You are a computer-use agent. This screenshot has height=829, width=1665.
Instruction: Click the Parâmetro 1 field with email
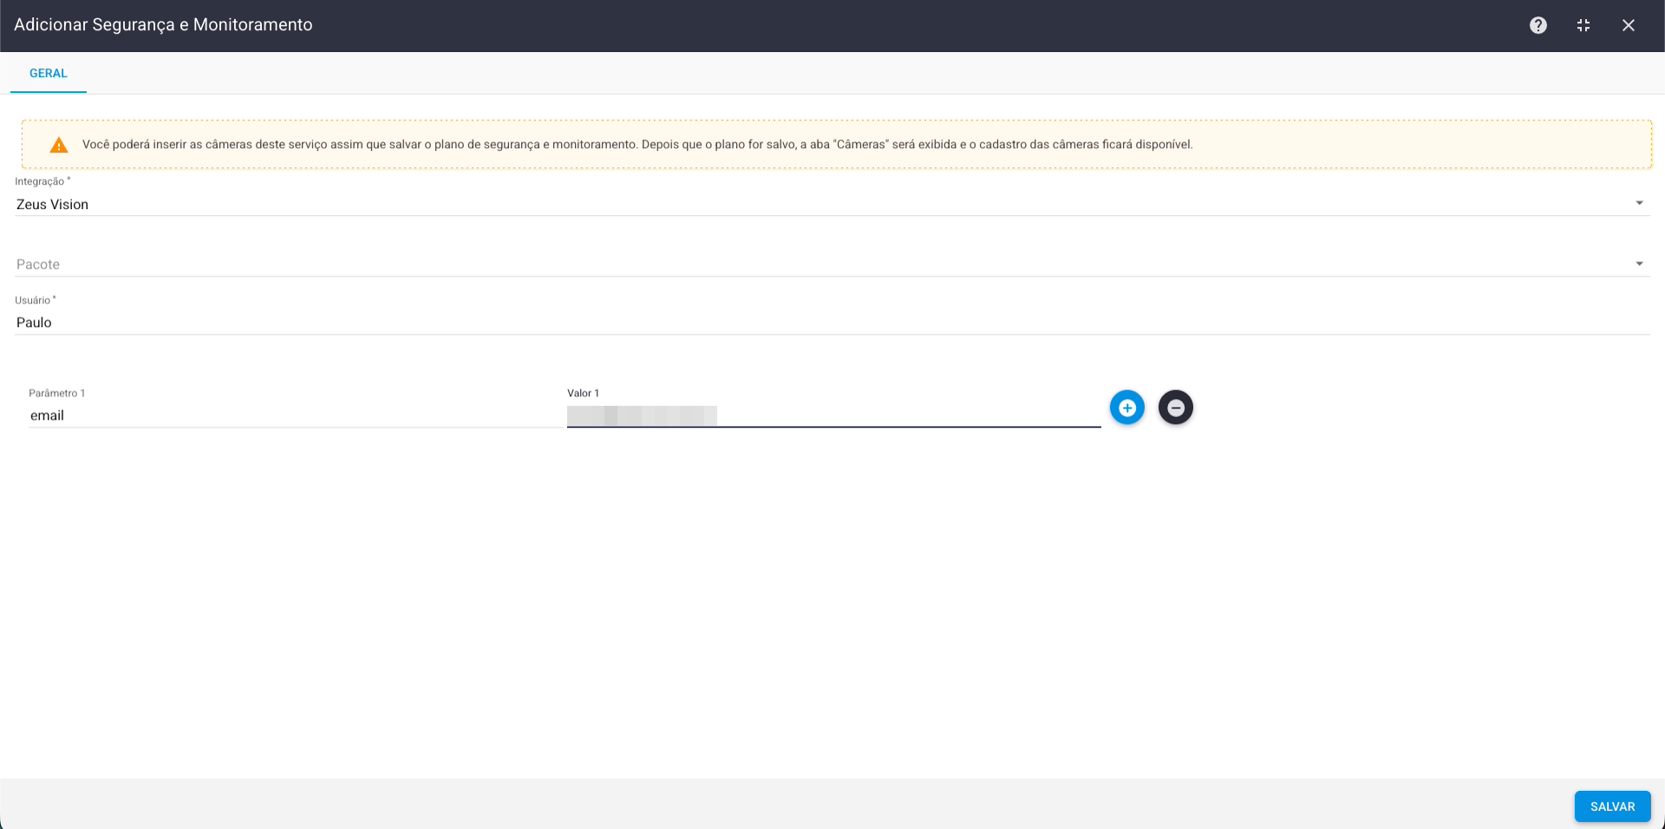point(295,415)
